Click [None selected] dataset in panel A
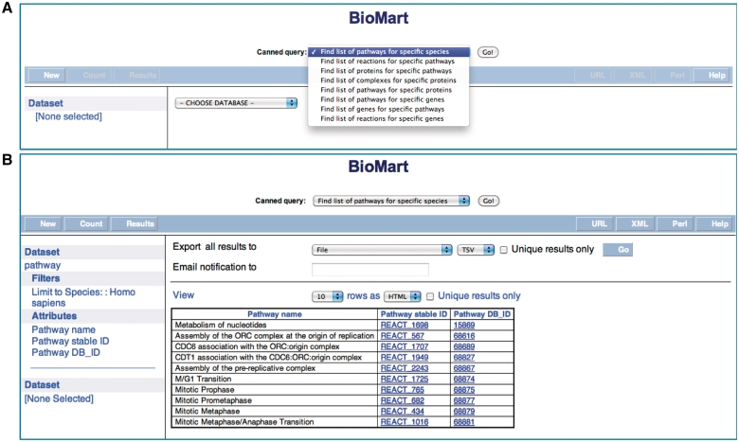 coord(68,116)
